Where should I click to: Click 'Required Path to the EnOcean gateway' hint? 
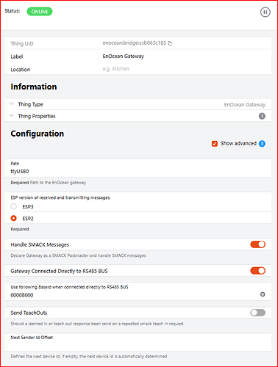coord(49,183)
